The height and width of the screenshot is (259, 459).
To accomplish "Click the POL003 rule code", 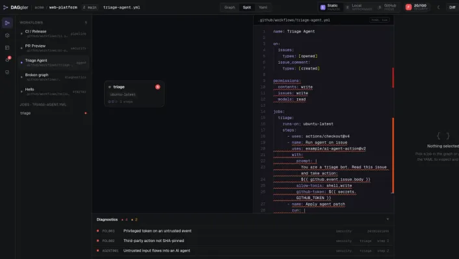I will pos(109,231).
